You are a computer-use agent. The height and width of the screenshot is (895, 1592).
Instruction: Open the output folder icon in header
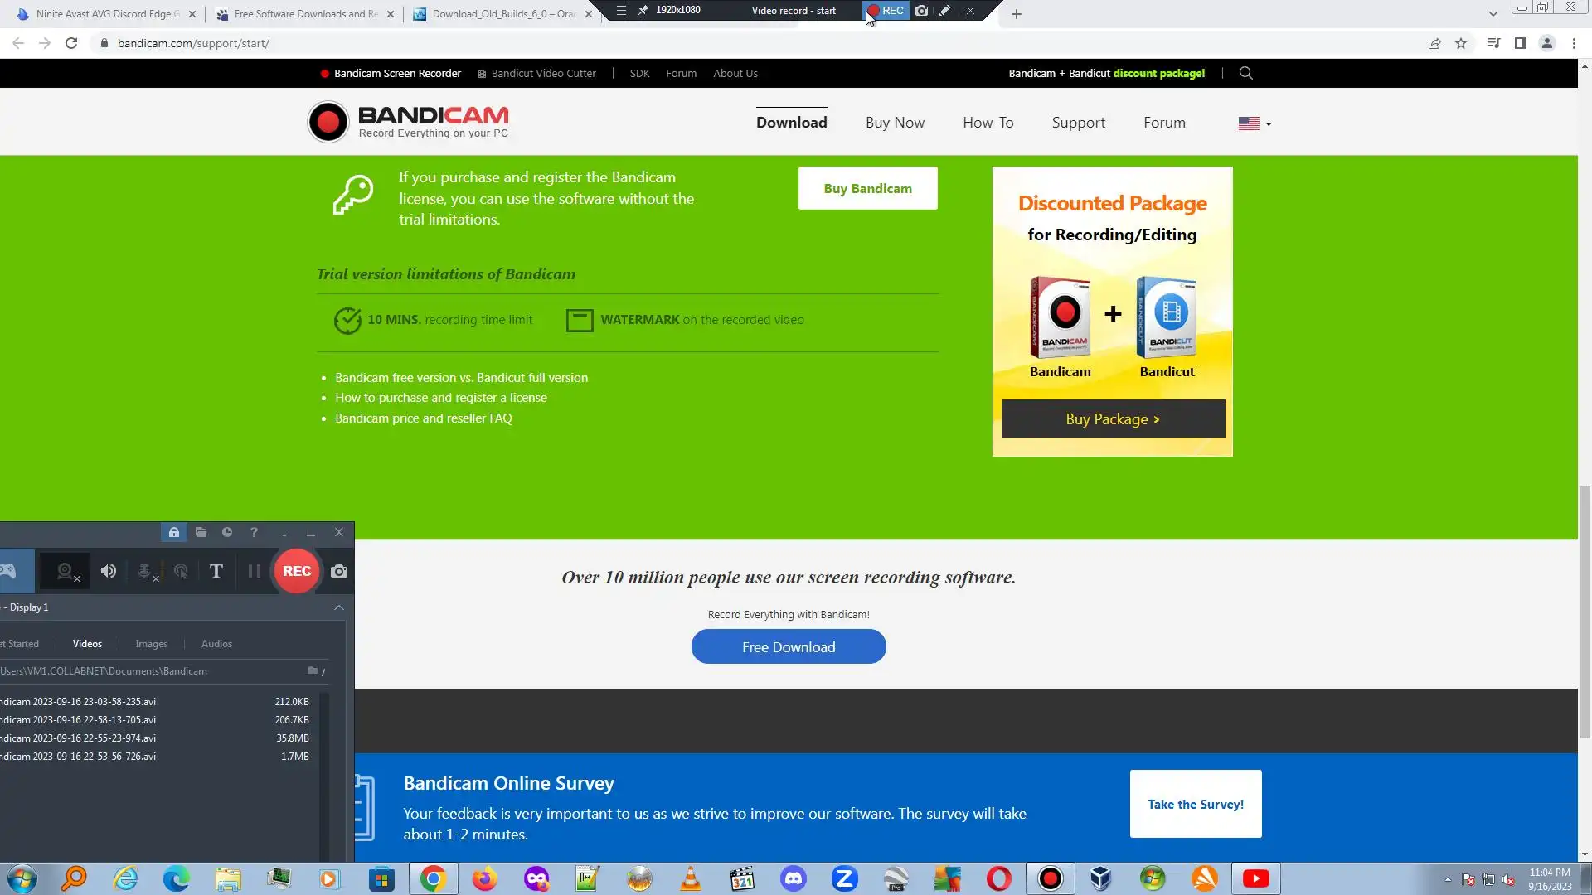[x=201, y=532]
